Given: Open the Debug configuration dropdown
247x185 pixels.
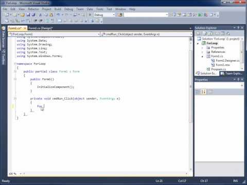Looking at the screenshot, I should coord(114,15).
